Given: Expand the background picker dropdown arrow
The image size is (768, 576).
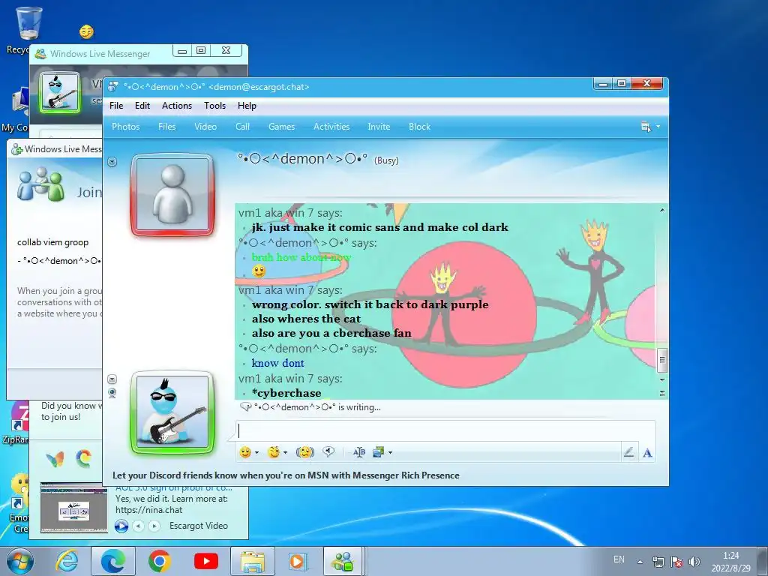Looking at the screenshot, I should (x=390, y=453).
